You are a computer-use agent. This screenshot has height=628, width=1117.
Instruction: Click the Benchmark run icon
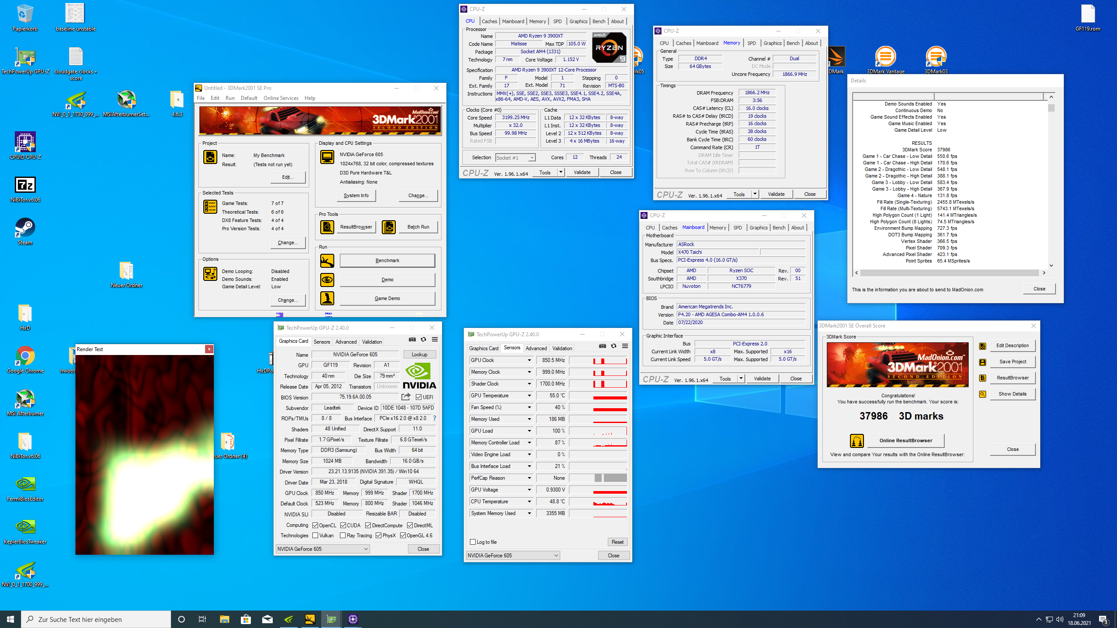pyautogui.click(x=327, y=260)
